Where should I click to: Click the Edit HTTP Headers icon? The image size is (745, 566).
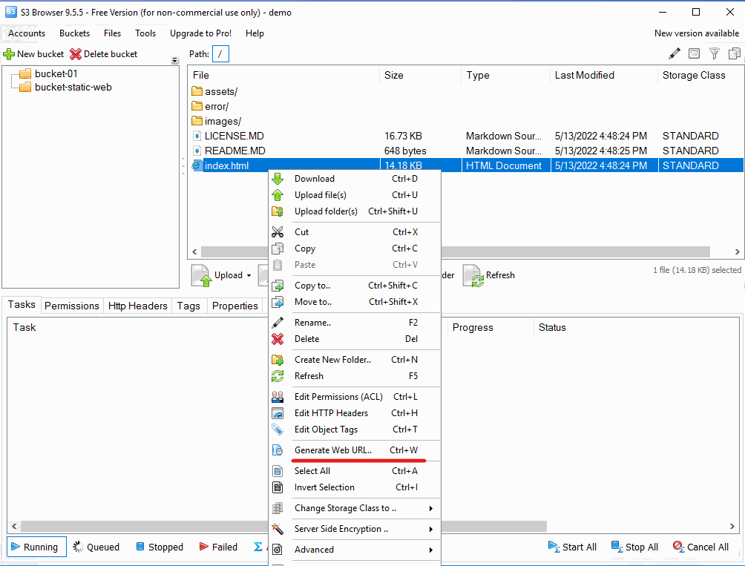point(278,413)
